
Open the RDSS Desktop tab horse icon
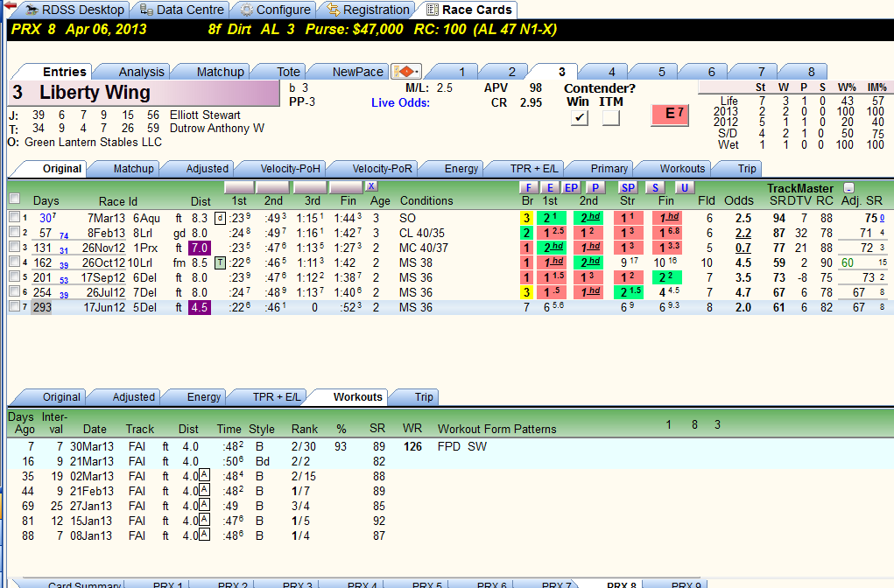[32, 10]
